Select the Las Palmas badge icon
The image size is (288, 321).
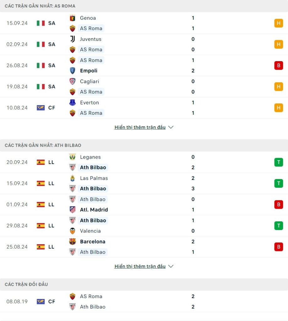72,178
